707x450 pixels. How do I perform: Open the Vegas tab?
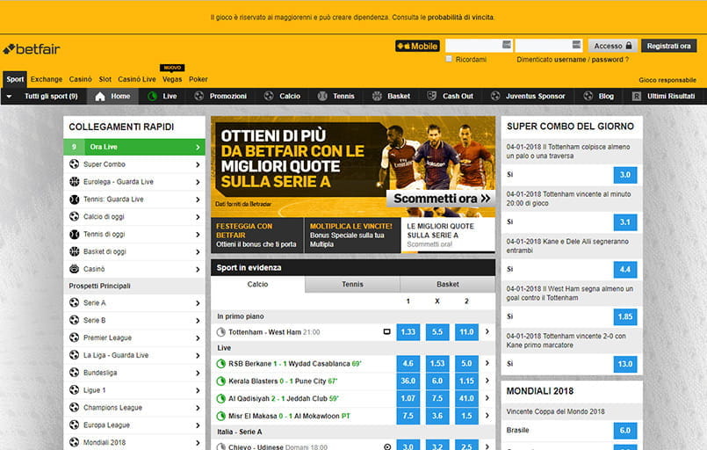tap(172, 79)
